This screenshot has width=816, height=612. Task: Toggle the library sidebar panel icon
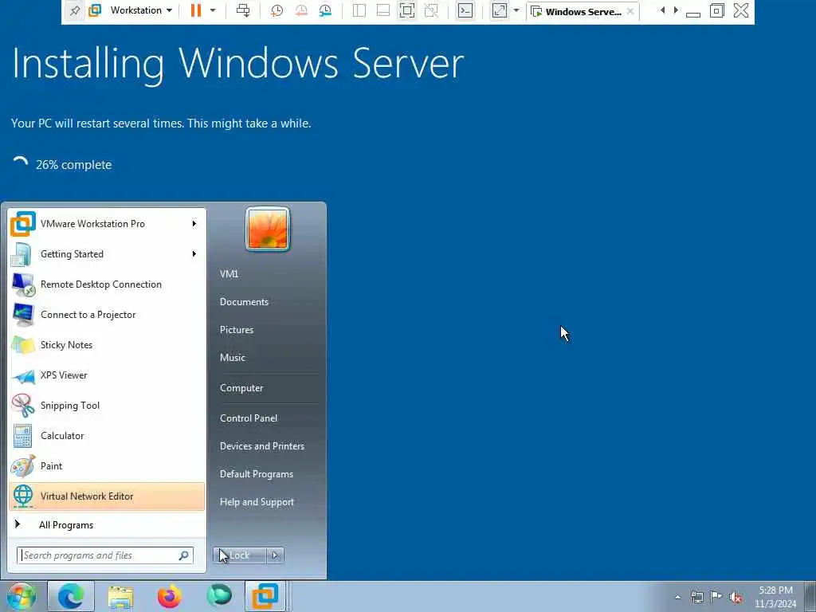click(x=359, y=10)
